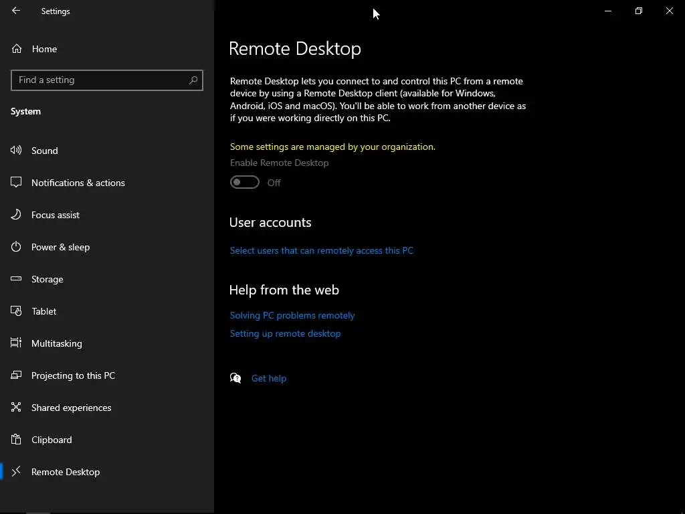The width and height of the screenshot is (685, 514).
Task: Open Power & sleep settings
Action: click(x=107, y=247)
